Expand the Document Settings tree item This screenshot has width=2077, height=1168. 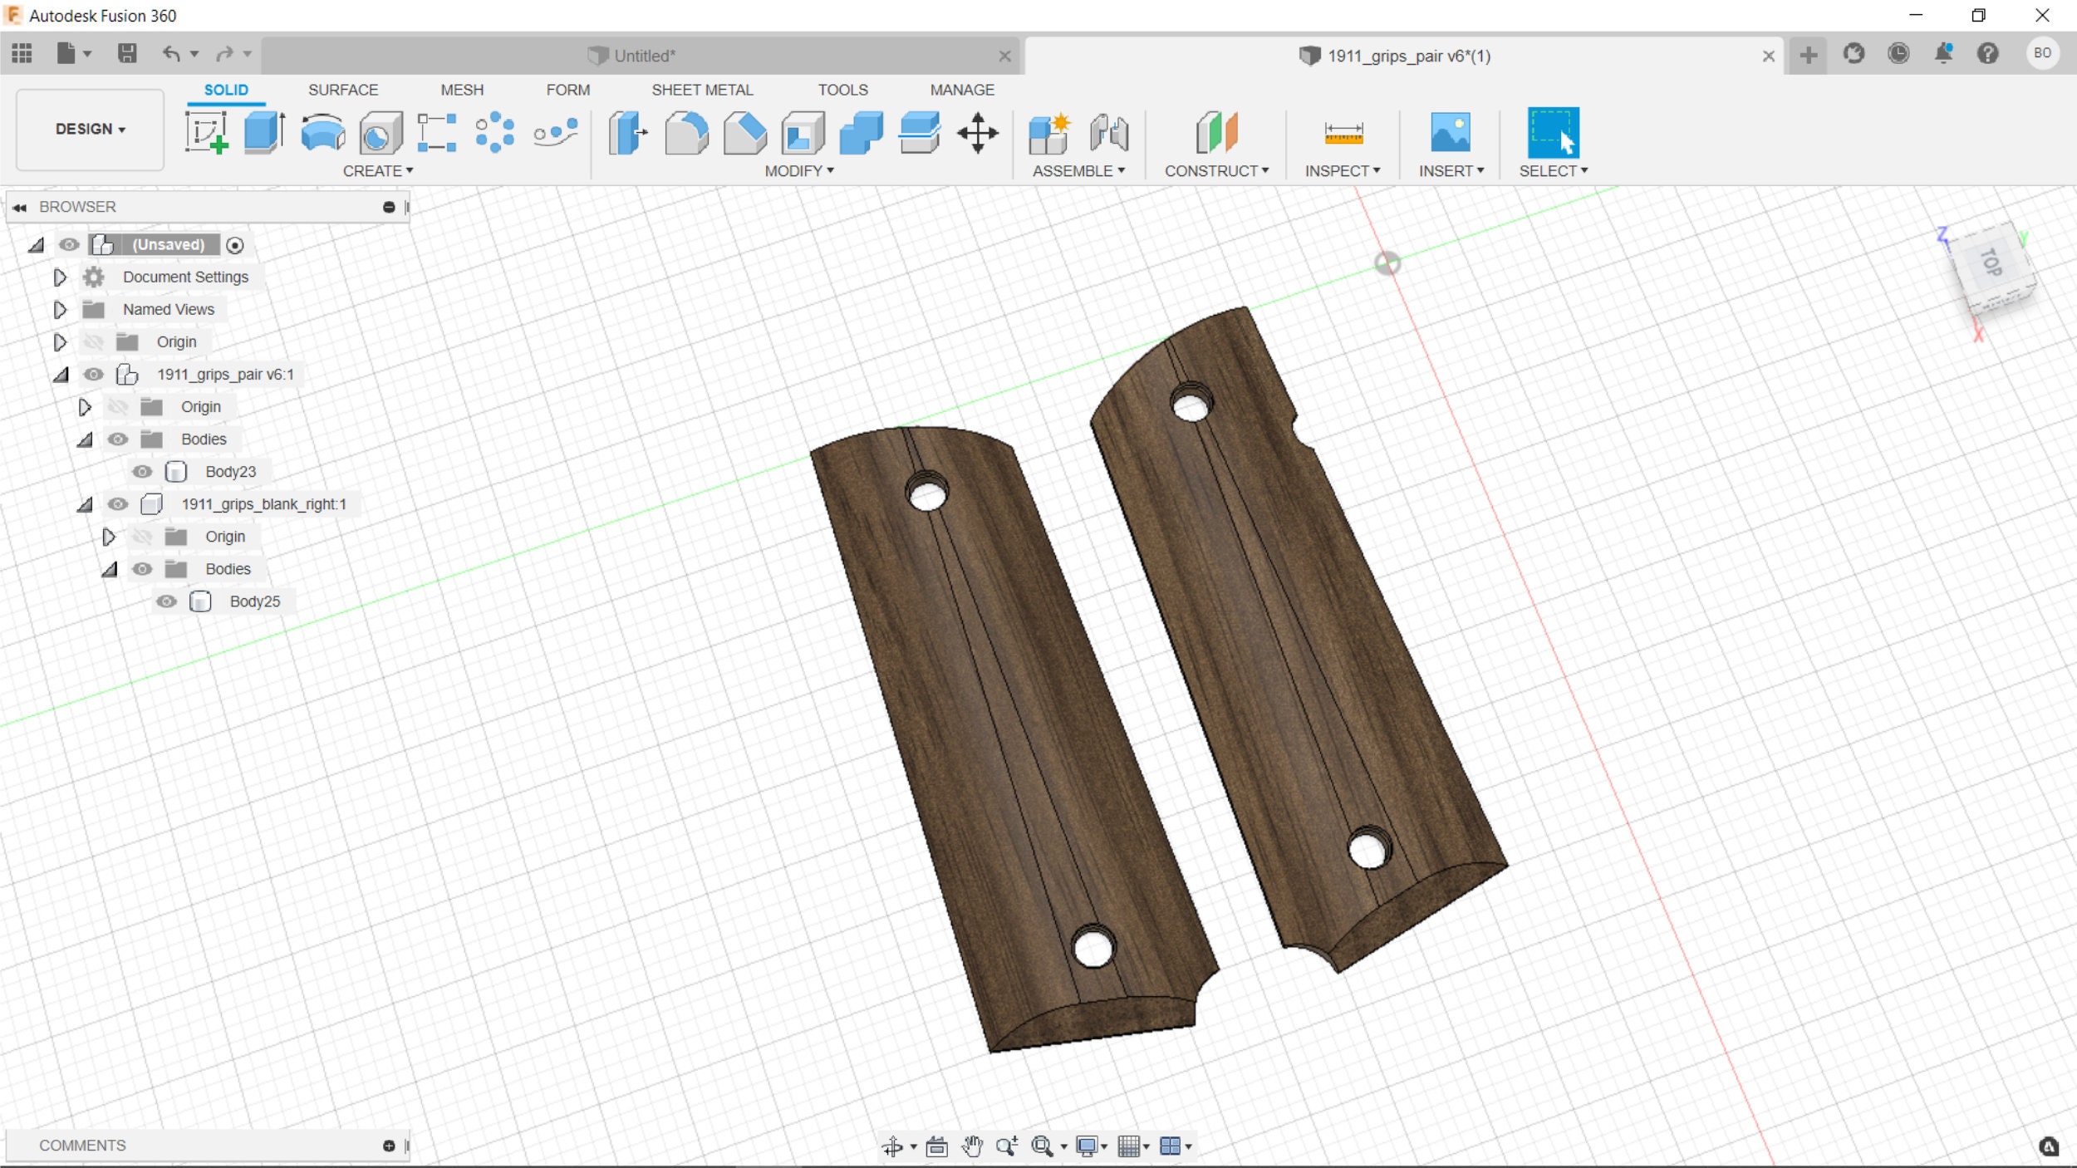59,277
